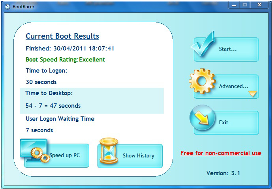Viewport: 272px width, 189px height.
Task: Select the Time to Desktop: label
Action: tap(49, 93)
